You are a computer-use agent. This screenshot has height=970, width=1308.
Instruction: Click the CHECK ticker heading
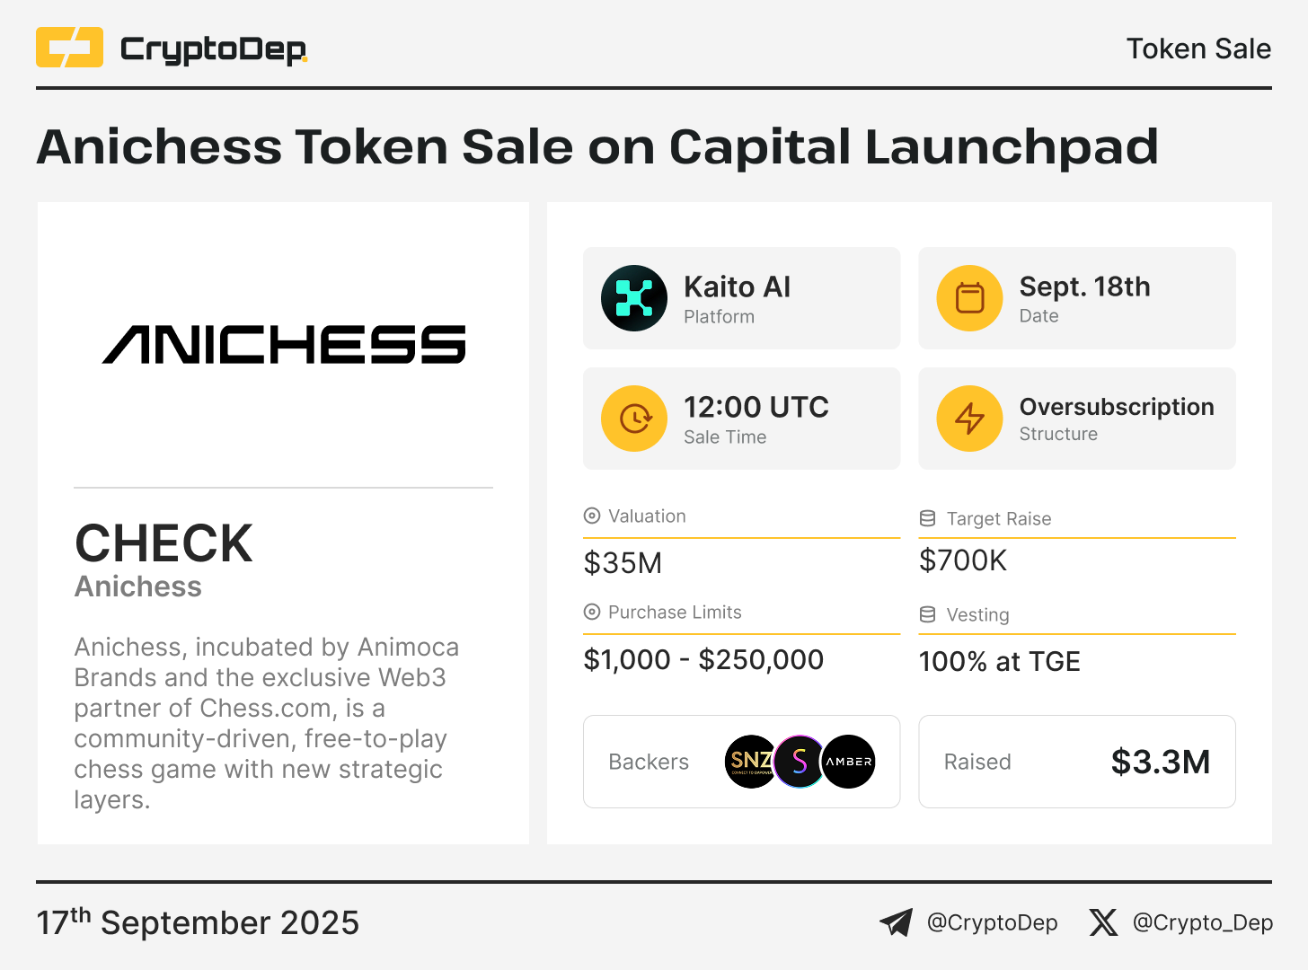pos(164,543)
